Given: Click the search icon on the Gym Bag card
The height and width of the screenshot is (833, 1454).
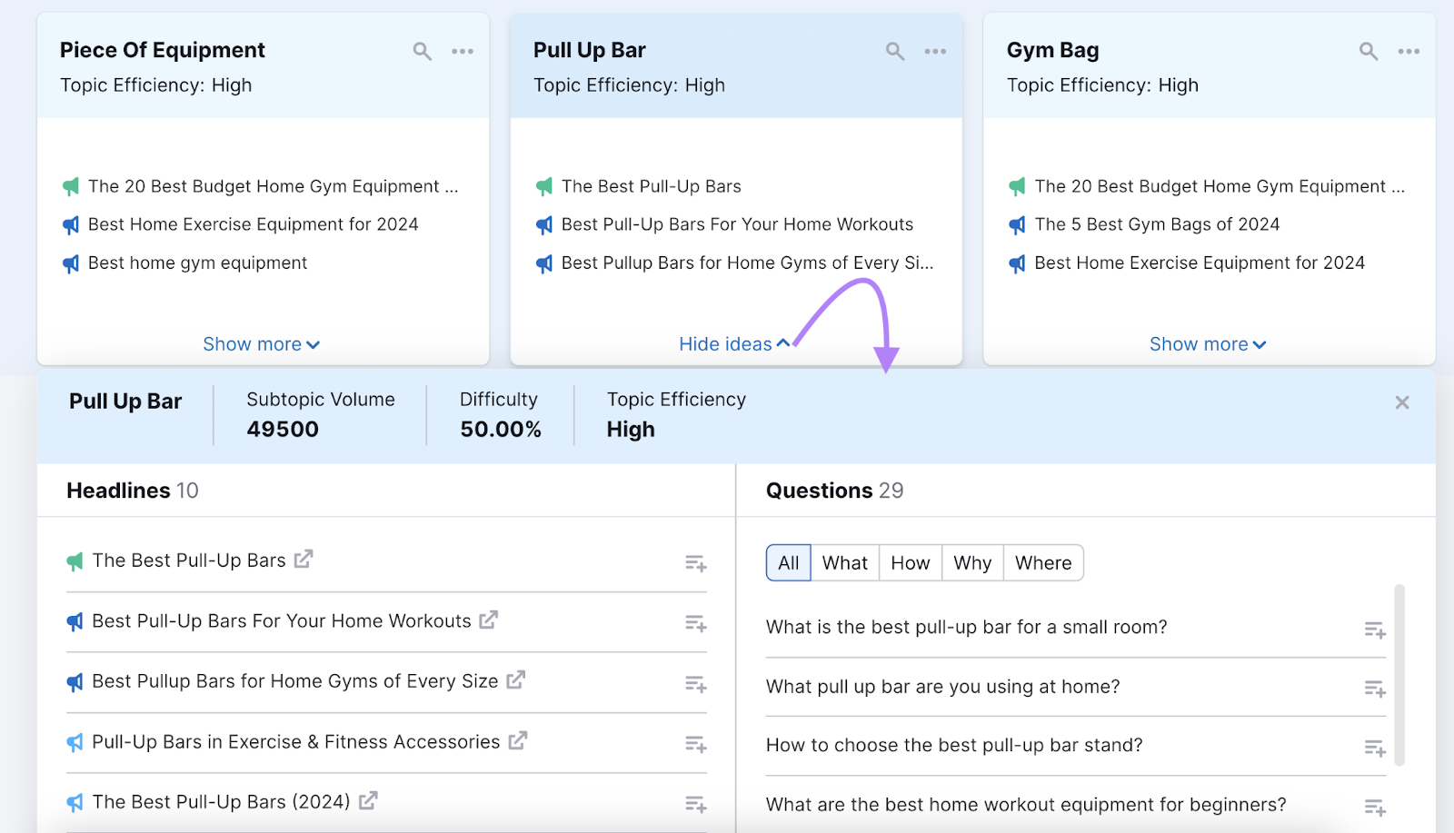Looking at the screenshot, I should tap(1368, 51).
